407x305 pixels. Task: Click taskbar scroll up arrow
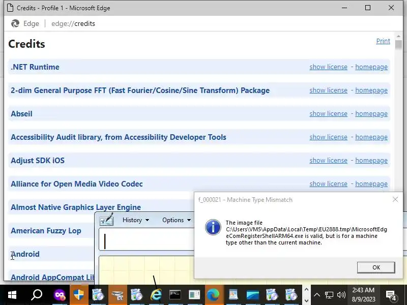[306, 289]
